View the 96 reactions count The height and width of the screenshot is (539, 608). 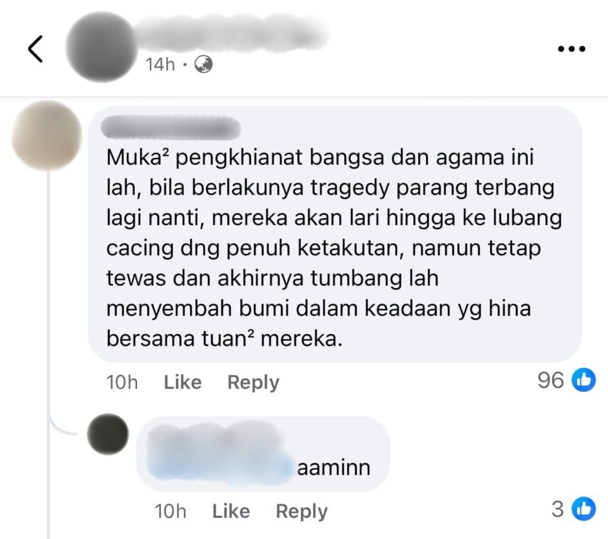[x=550, y=380]
